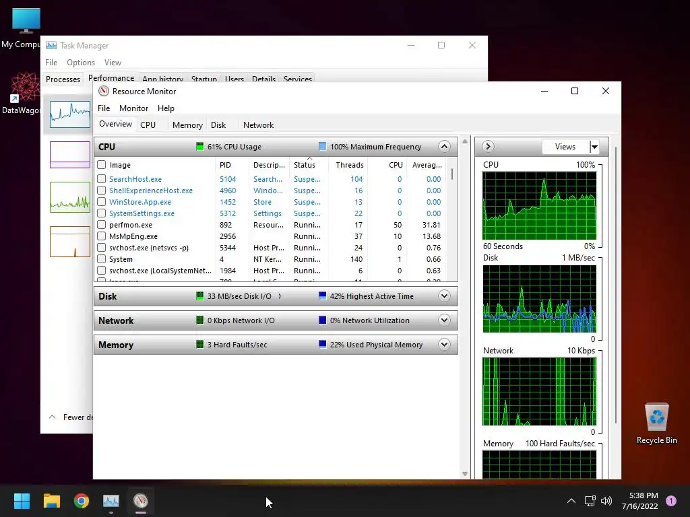Select Task Manager disk graph thumbnail
Viewport: 690px width, 517px height.
(x=70, y=197)
